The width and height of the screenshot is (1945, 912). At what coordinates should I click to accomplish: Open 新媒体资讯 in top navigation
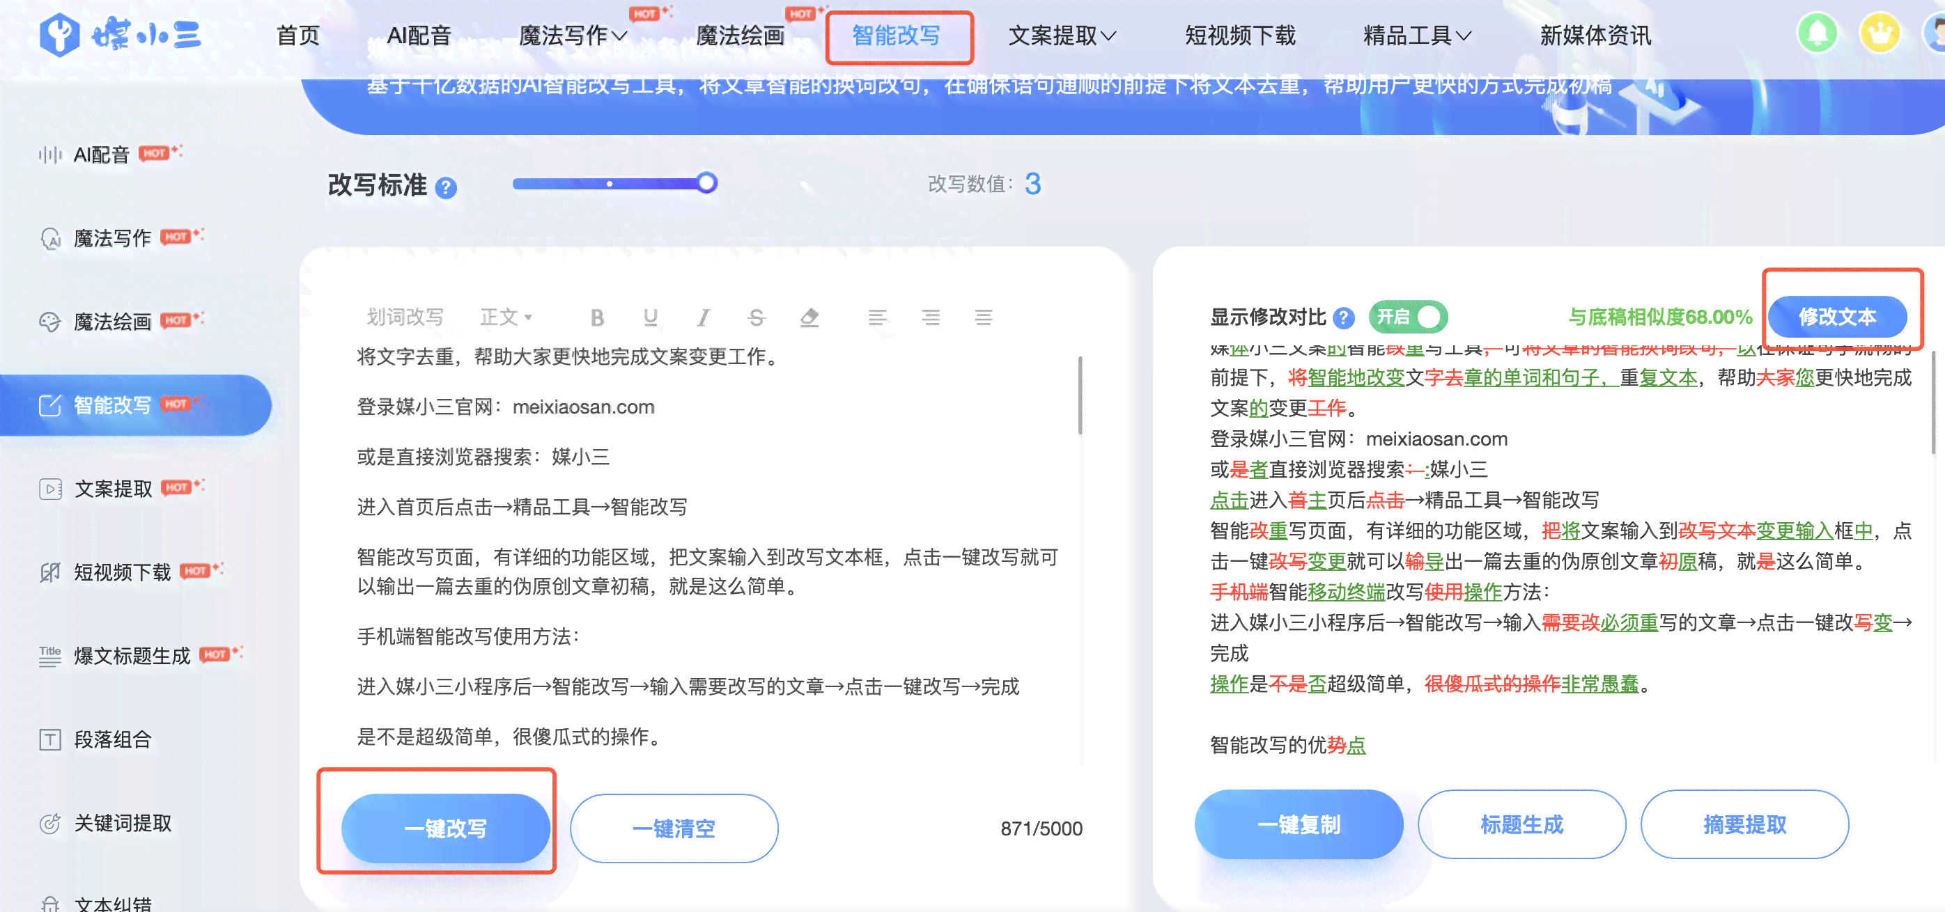(1595, 36)
